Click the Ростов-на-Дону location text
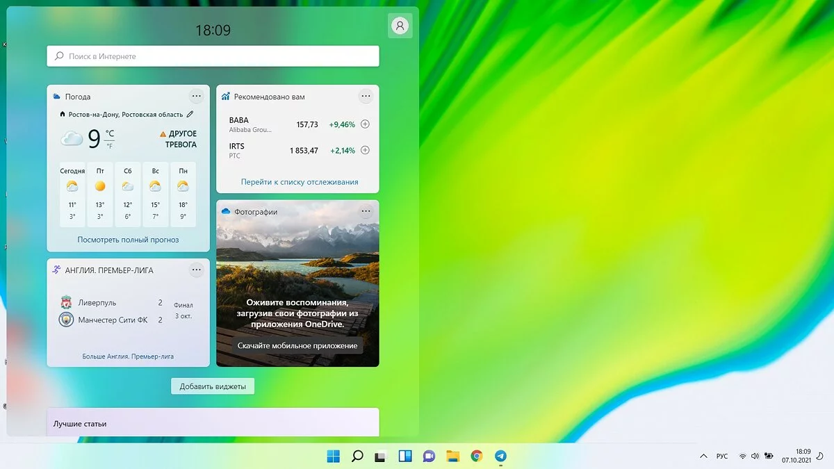The image size is (834, 469). click(126, 114)
